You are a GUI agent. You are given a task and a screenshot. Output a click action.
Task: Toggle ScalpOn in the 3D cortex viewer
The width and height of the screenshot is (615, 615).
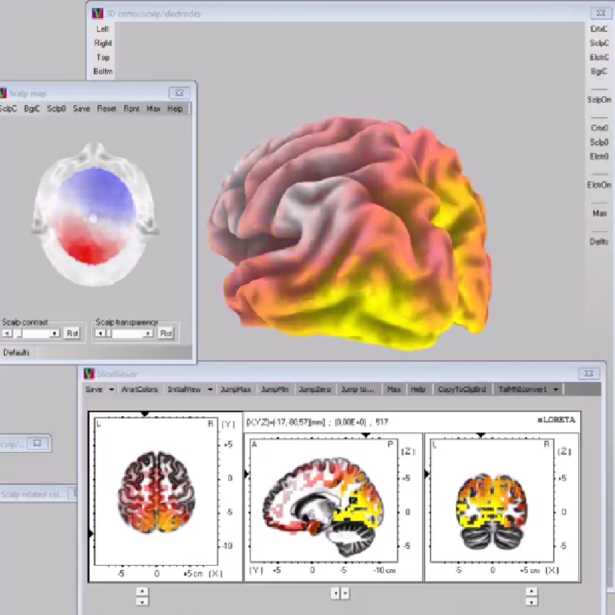tap(599, 100)
